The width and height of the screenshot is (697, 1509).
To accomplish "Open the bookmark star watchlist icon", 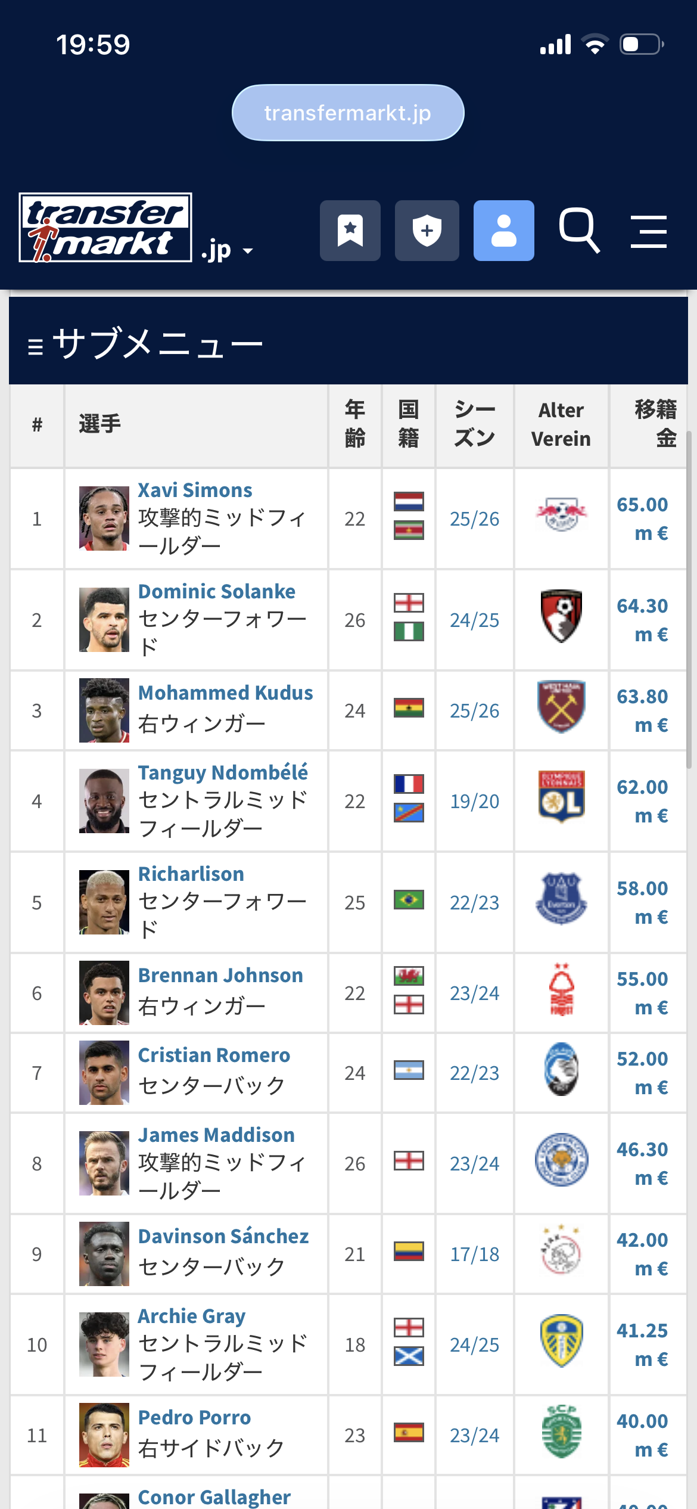I will 350,231.
